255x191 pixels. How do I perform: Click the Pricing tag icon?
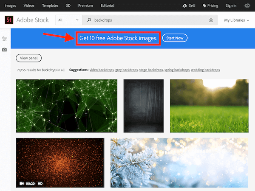coord(204,6)
